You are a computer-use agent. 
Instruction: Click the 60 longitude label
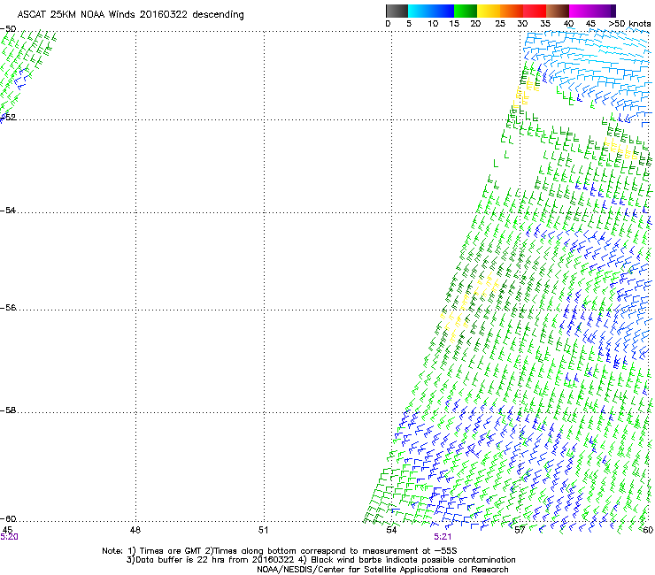coord(648,530)
